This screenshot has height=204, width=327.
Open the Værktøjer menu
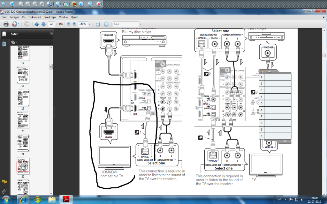[x=50, y=17]
